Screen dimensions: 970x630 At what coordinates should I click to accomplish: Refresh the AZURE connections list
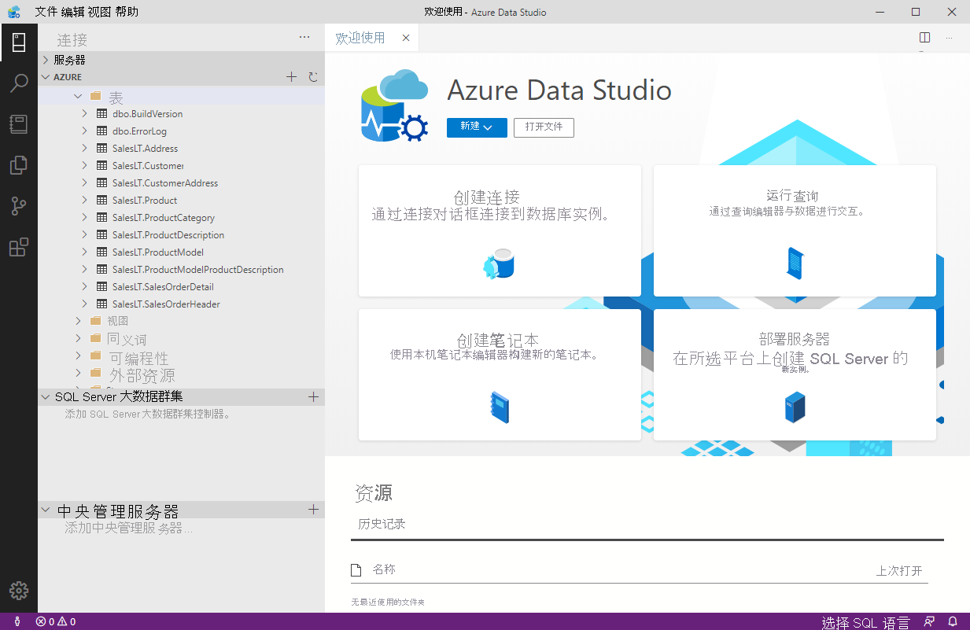pos(312,76)
